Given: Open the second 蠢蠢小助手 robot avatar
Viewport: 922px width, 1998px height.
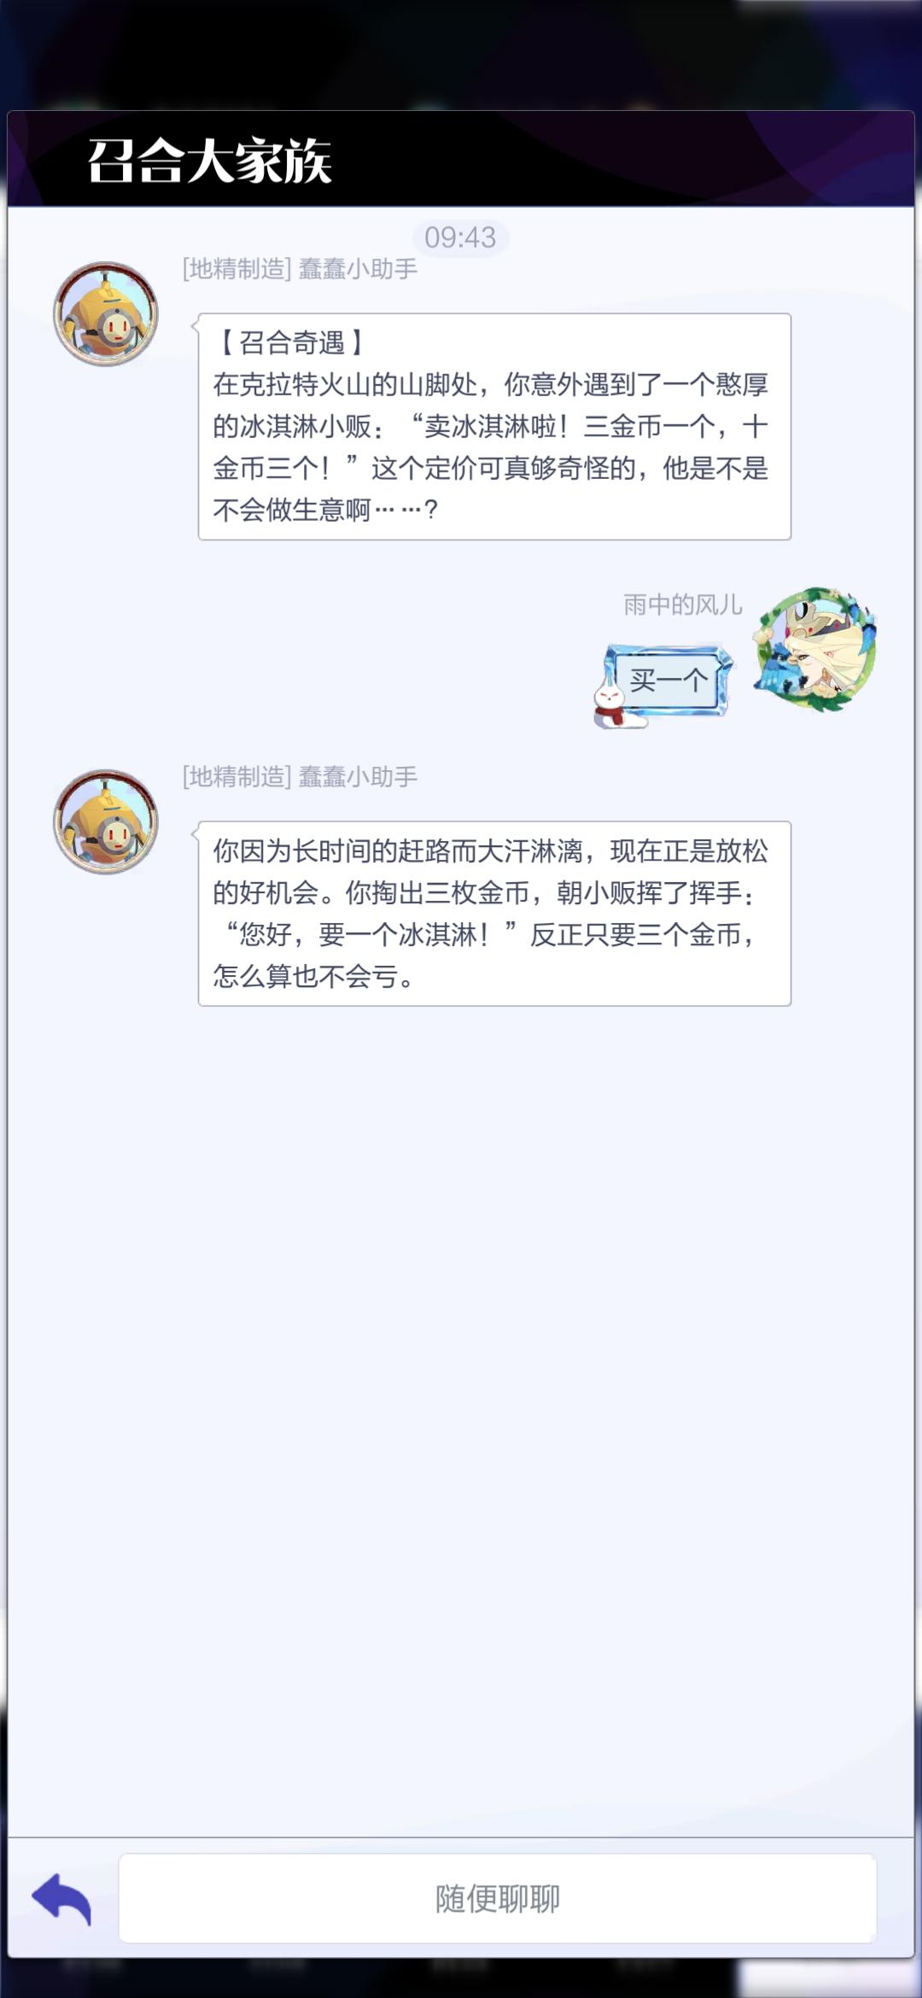Looking at the screenshot, I should [106, 821].
